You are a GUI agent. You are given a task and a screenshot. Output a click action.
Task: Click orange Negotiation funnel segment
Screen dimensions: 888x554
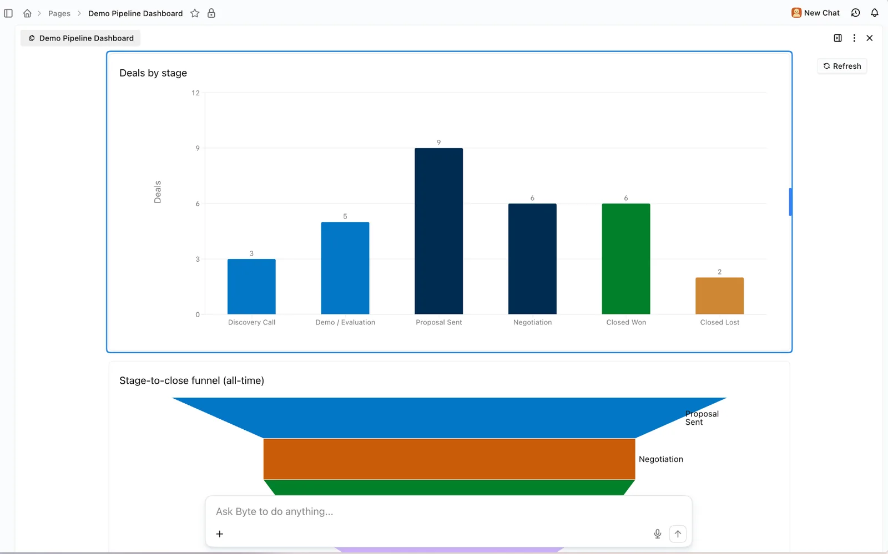coord(449,459)
